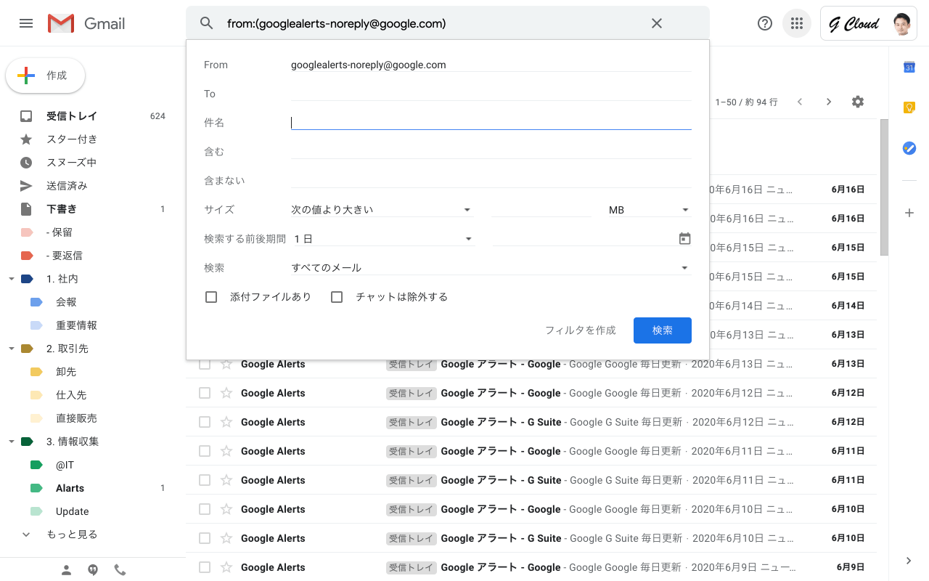Click the 件名 subject input field

pyautogui.click(x=491, y=123)
